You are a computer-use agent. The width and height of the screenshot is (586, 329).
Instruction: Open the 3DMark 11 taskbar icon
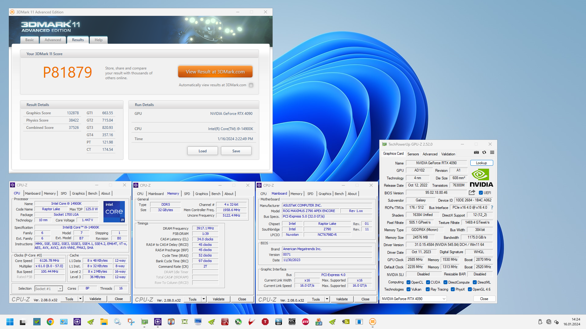click(372, 322)
